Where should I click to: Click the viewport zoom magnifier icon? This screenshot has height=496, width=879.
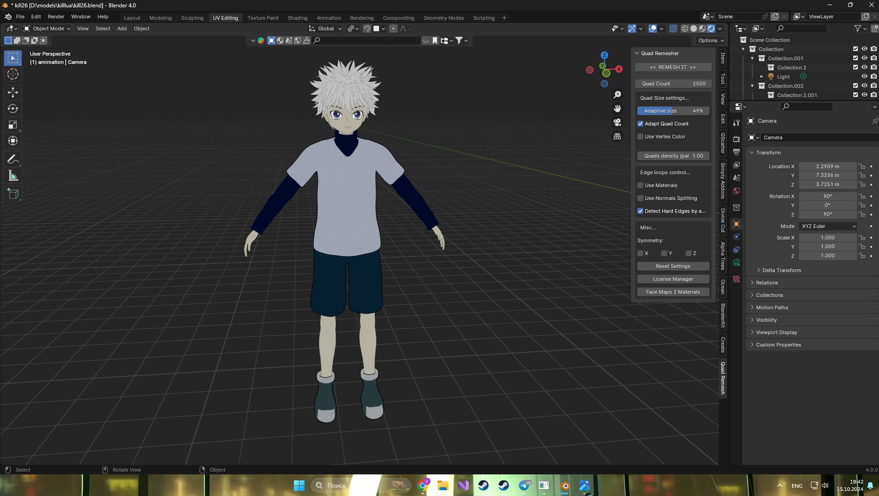click(617, 95)
